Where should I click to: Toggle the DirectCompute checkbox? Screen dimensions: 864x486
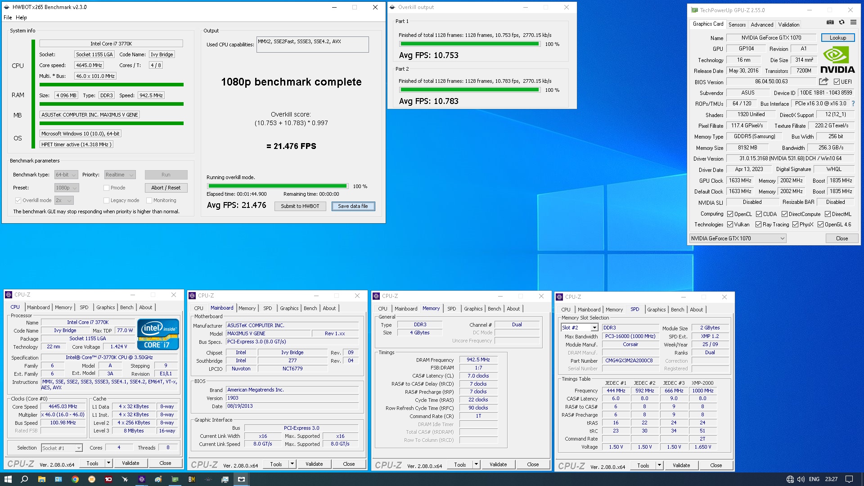(784, 214)
